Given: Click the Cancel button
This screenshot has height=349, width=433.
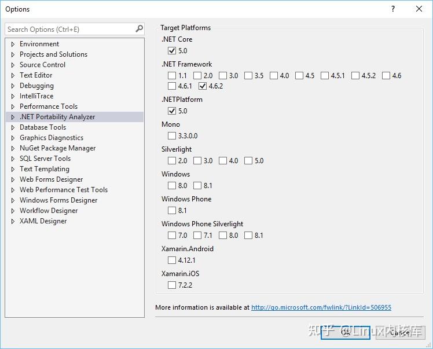Looking at the screenshot, I should [x=400, y=332].
